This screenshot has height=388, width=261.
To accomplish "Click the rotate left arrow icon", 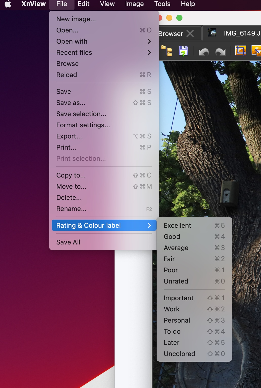I will [203, 51].
